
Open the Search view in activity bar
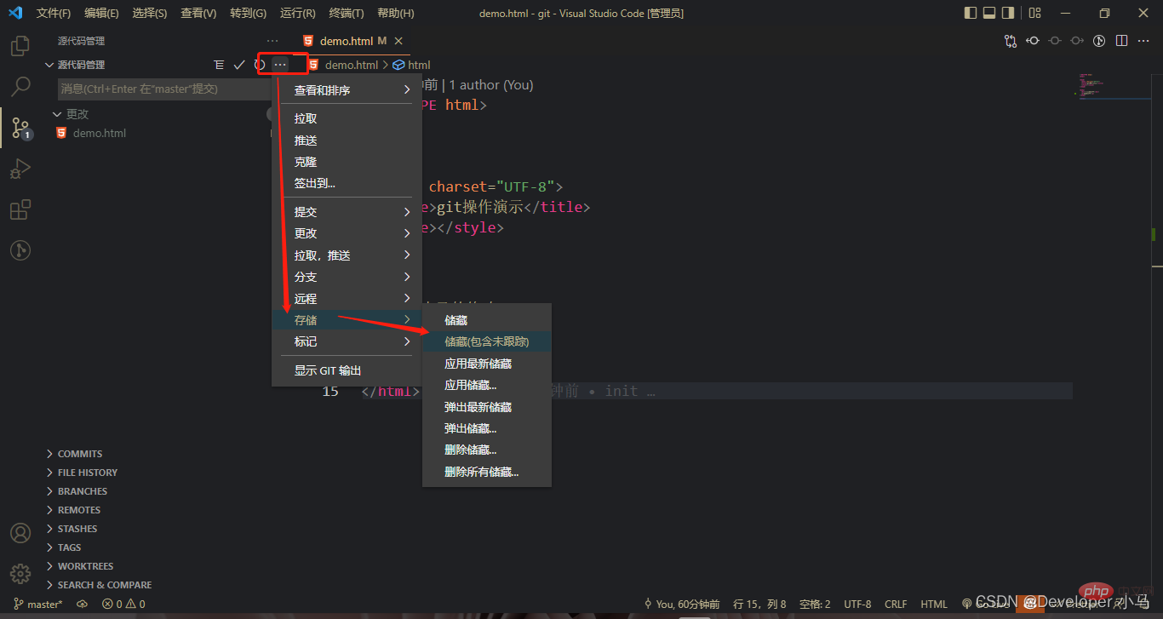coord(20,87)
